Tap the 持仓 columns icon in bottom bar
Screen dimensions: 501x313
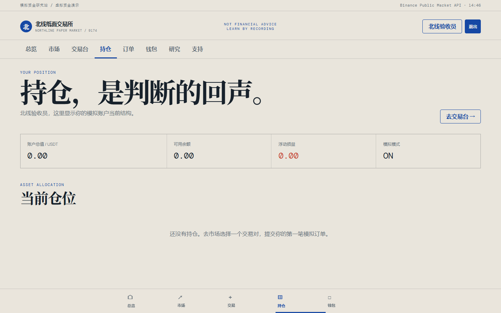[x=280, y=297]
